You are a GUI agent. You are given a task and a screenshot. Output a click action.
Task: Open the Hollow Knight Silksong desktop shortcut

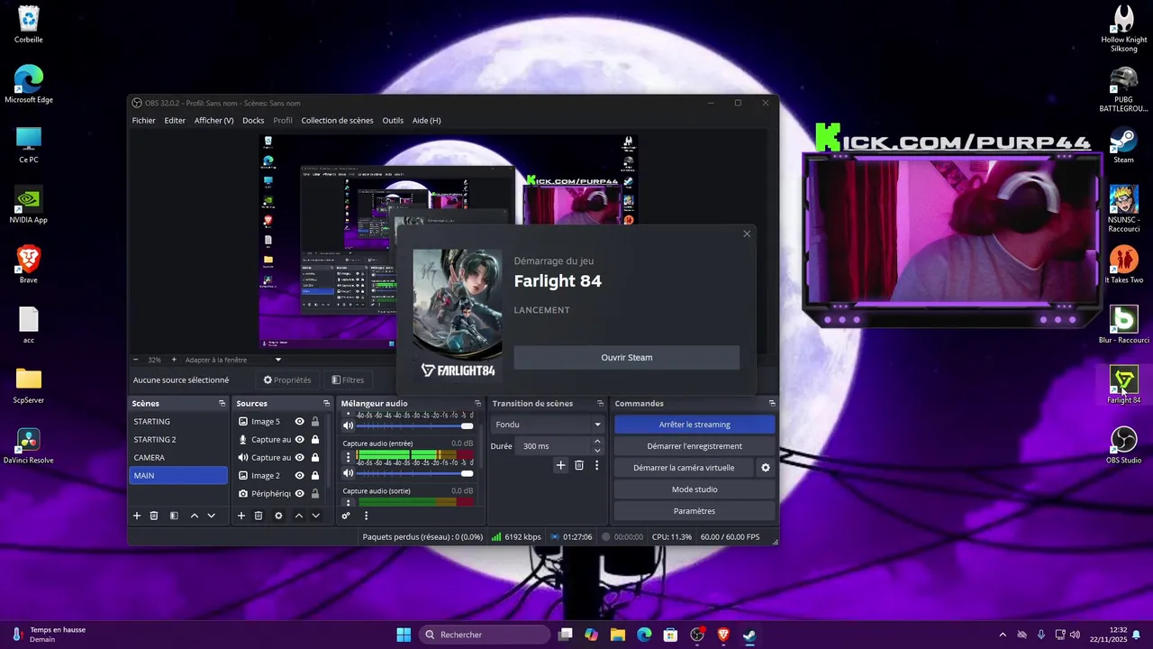(1123, 29)
